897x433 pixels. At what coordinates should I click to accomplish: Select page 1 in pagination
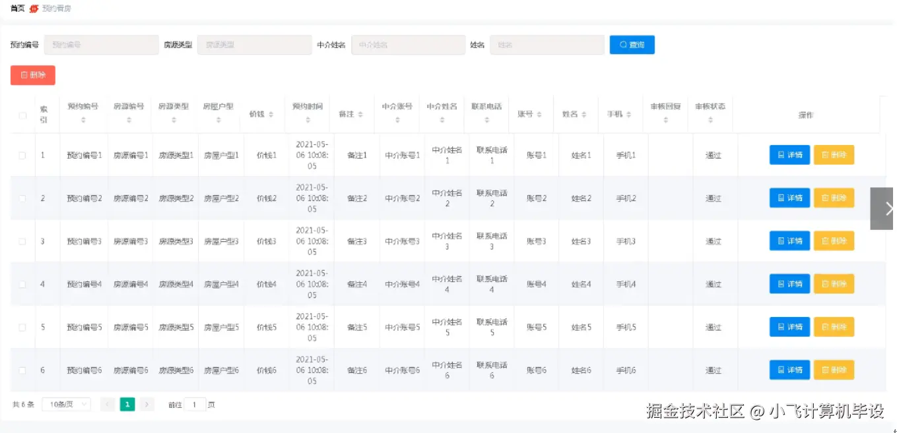(127, 405)
